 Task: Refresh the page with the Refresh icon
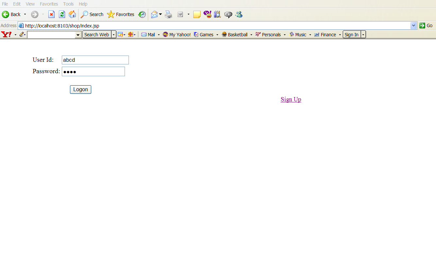pyautogui.click(x=62, y=14)
